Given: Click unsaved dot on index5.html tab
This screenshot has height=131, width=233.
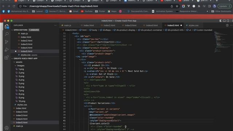Looking at the screenshot, I should (x=181, y=25).
